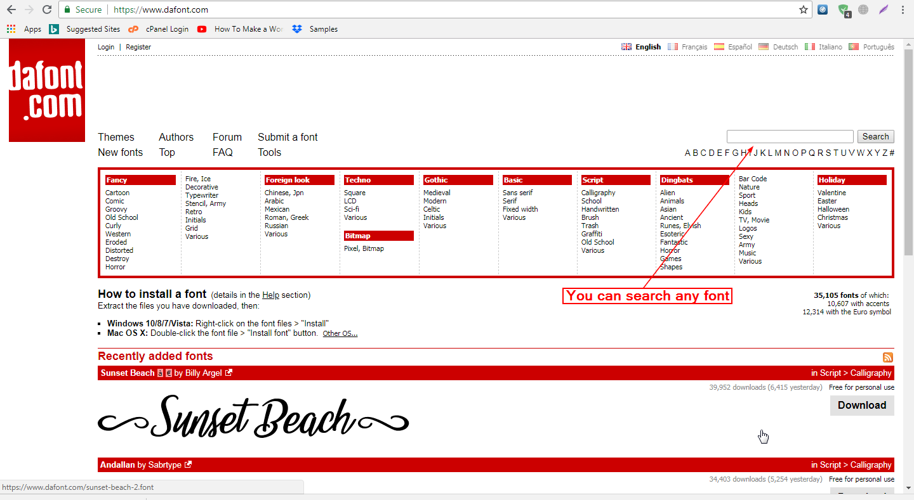
Task: Click the Other OS... link
Action: 340,333
